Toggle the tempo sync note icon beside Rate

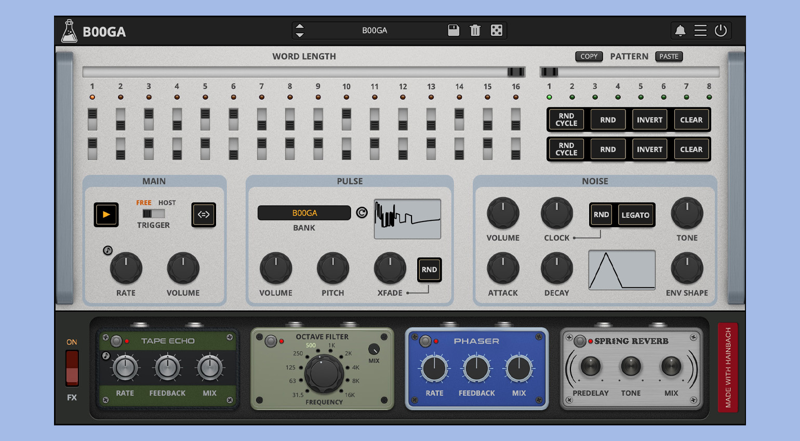point(108,251)
